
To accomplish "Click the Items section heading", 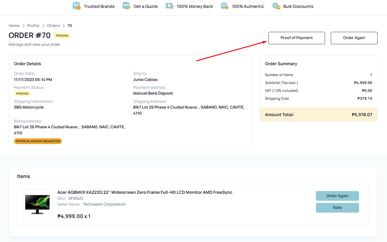I will click(x=23, y=176).
